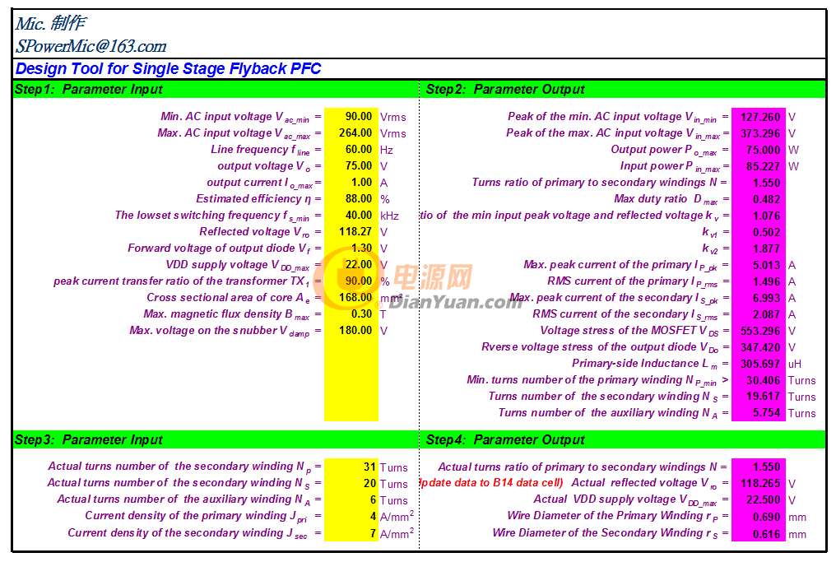836x562 pixels.
Task: Click the Step2 turns ratio result 1.550
Action: tap(758, 183)
